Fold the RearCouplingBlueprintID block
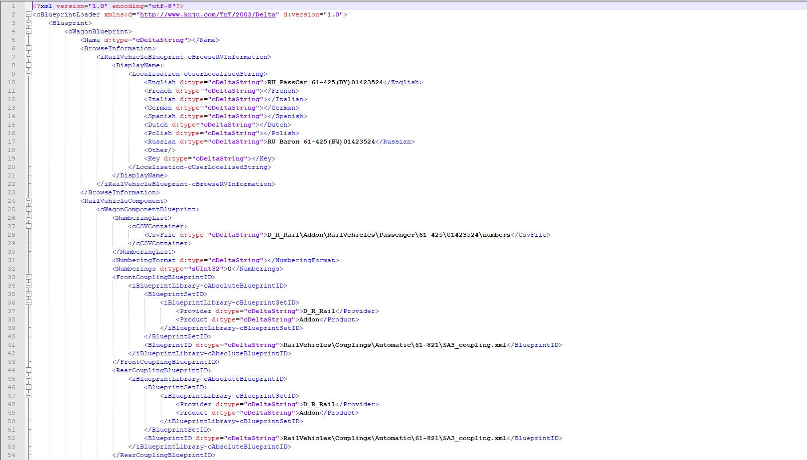Image resolution: width=807 pixels, height=460 pixels. point(29,370)
